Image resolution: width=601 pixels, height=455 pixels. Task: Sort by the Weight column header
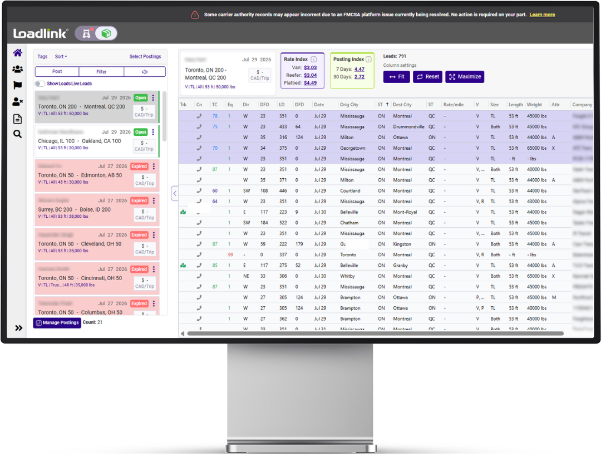pyautogui.click(x=534, y=104)
